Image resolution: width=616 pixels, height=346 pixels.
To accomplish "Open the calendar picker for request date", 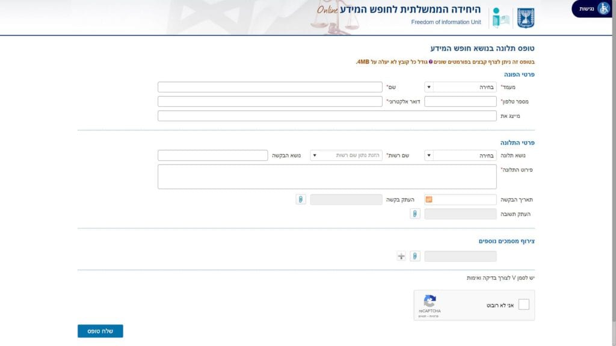I will pos(429,199).
